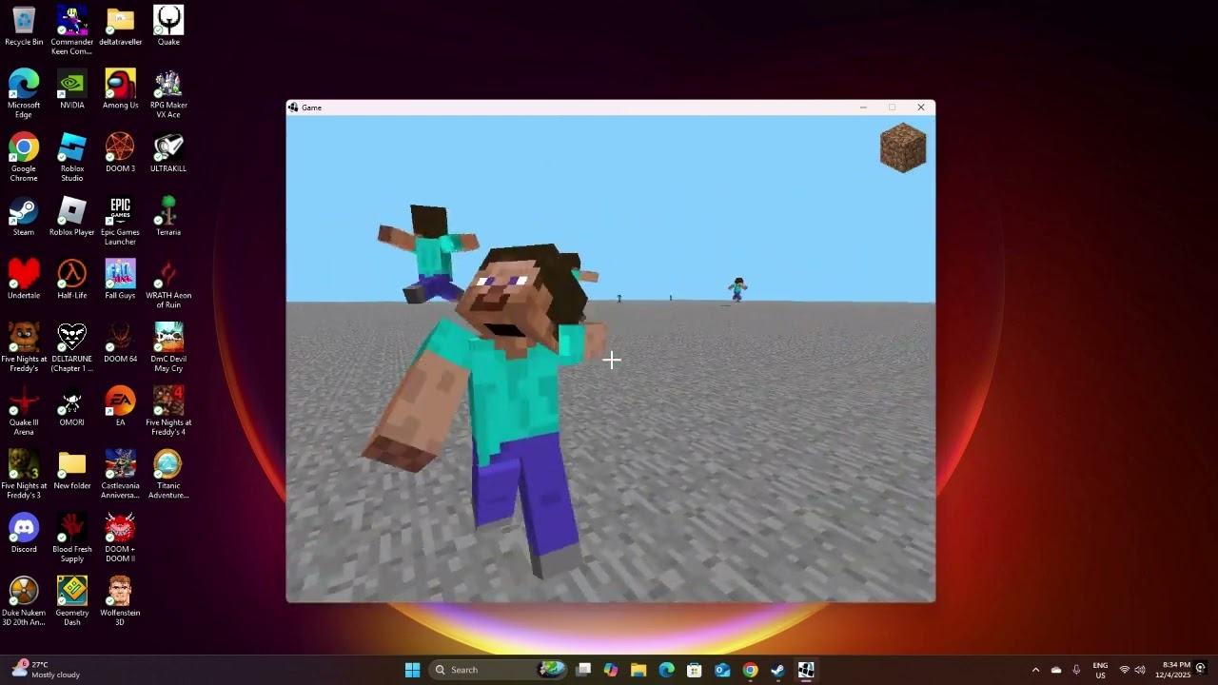Open Microsoft Edge from the taskbar
This screenshot has height=685, width=1218.
point(667,670)
